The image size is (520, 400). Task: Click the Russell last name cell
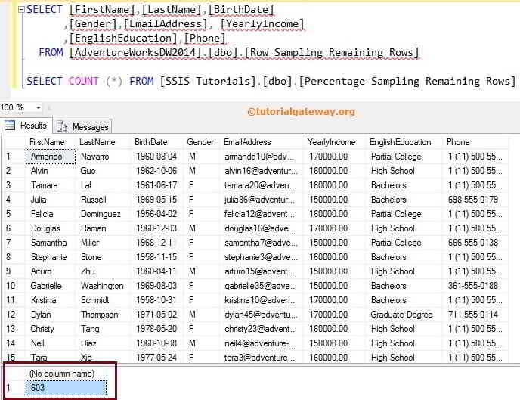click(103, 200)
